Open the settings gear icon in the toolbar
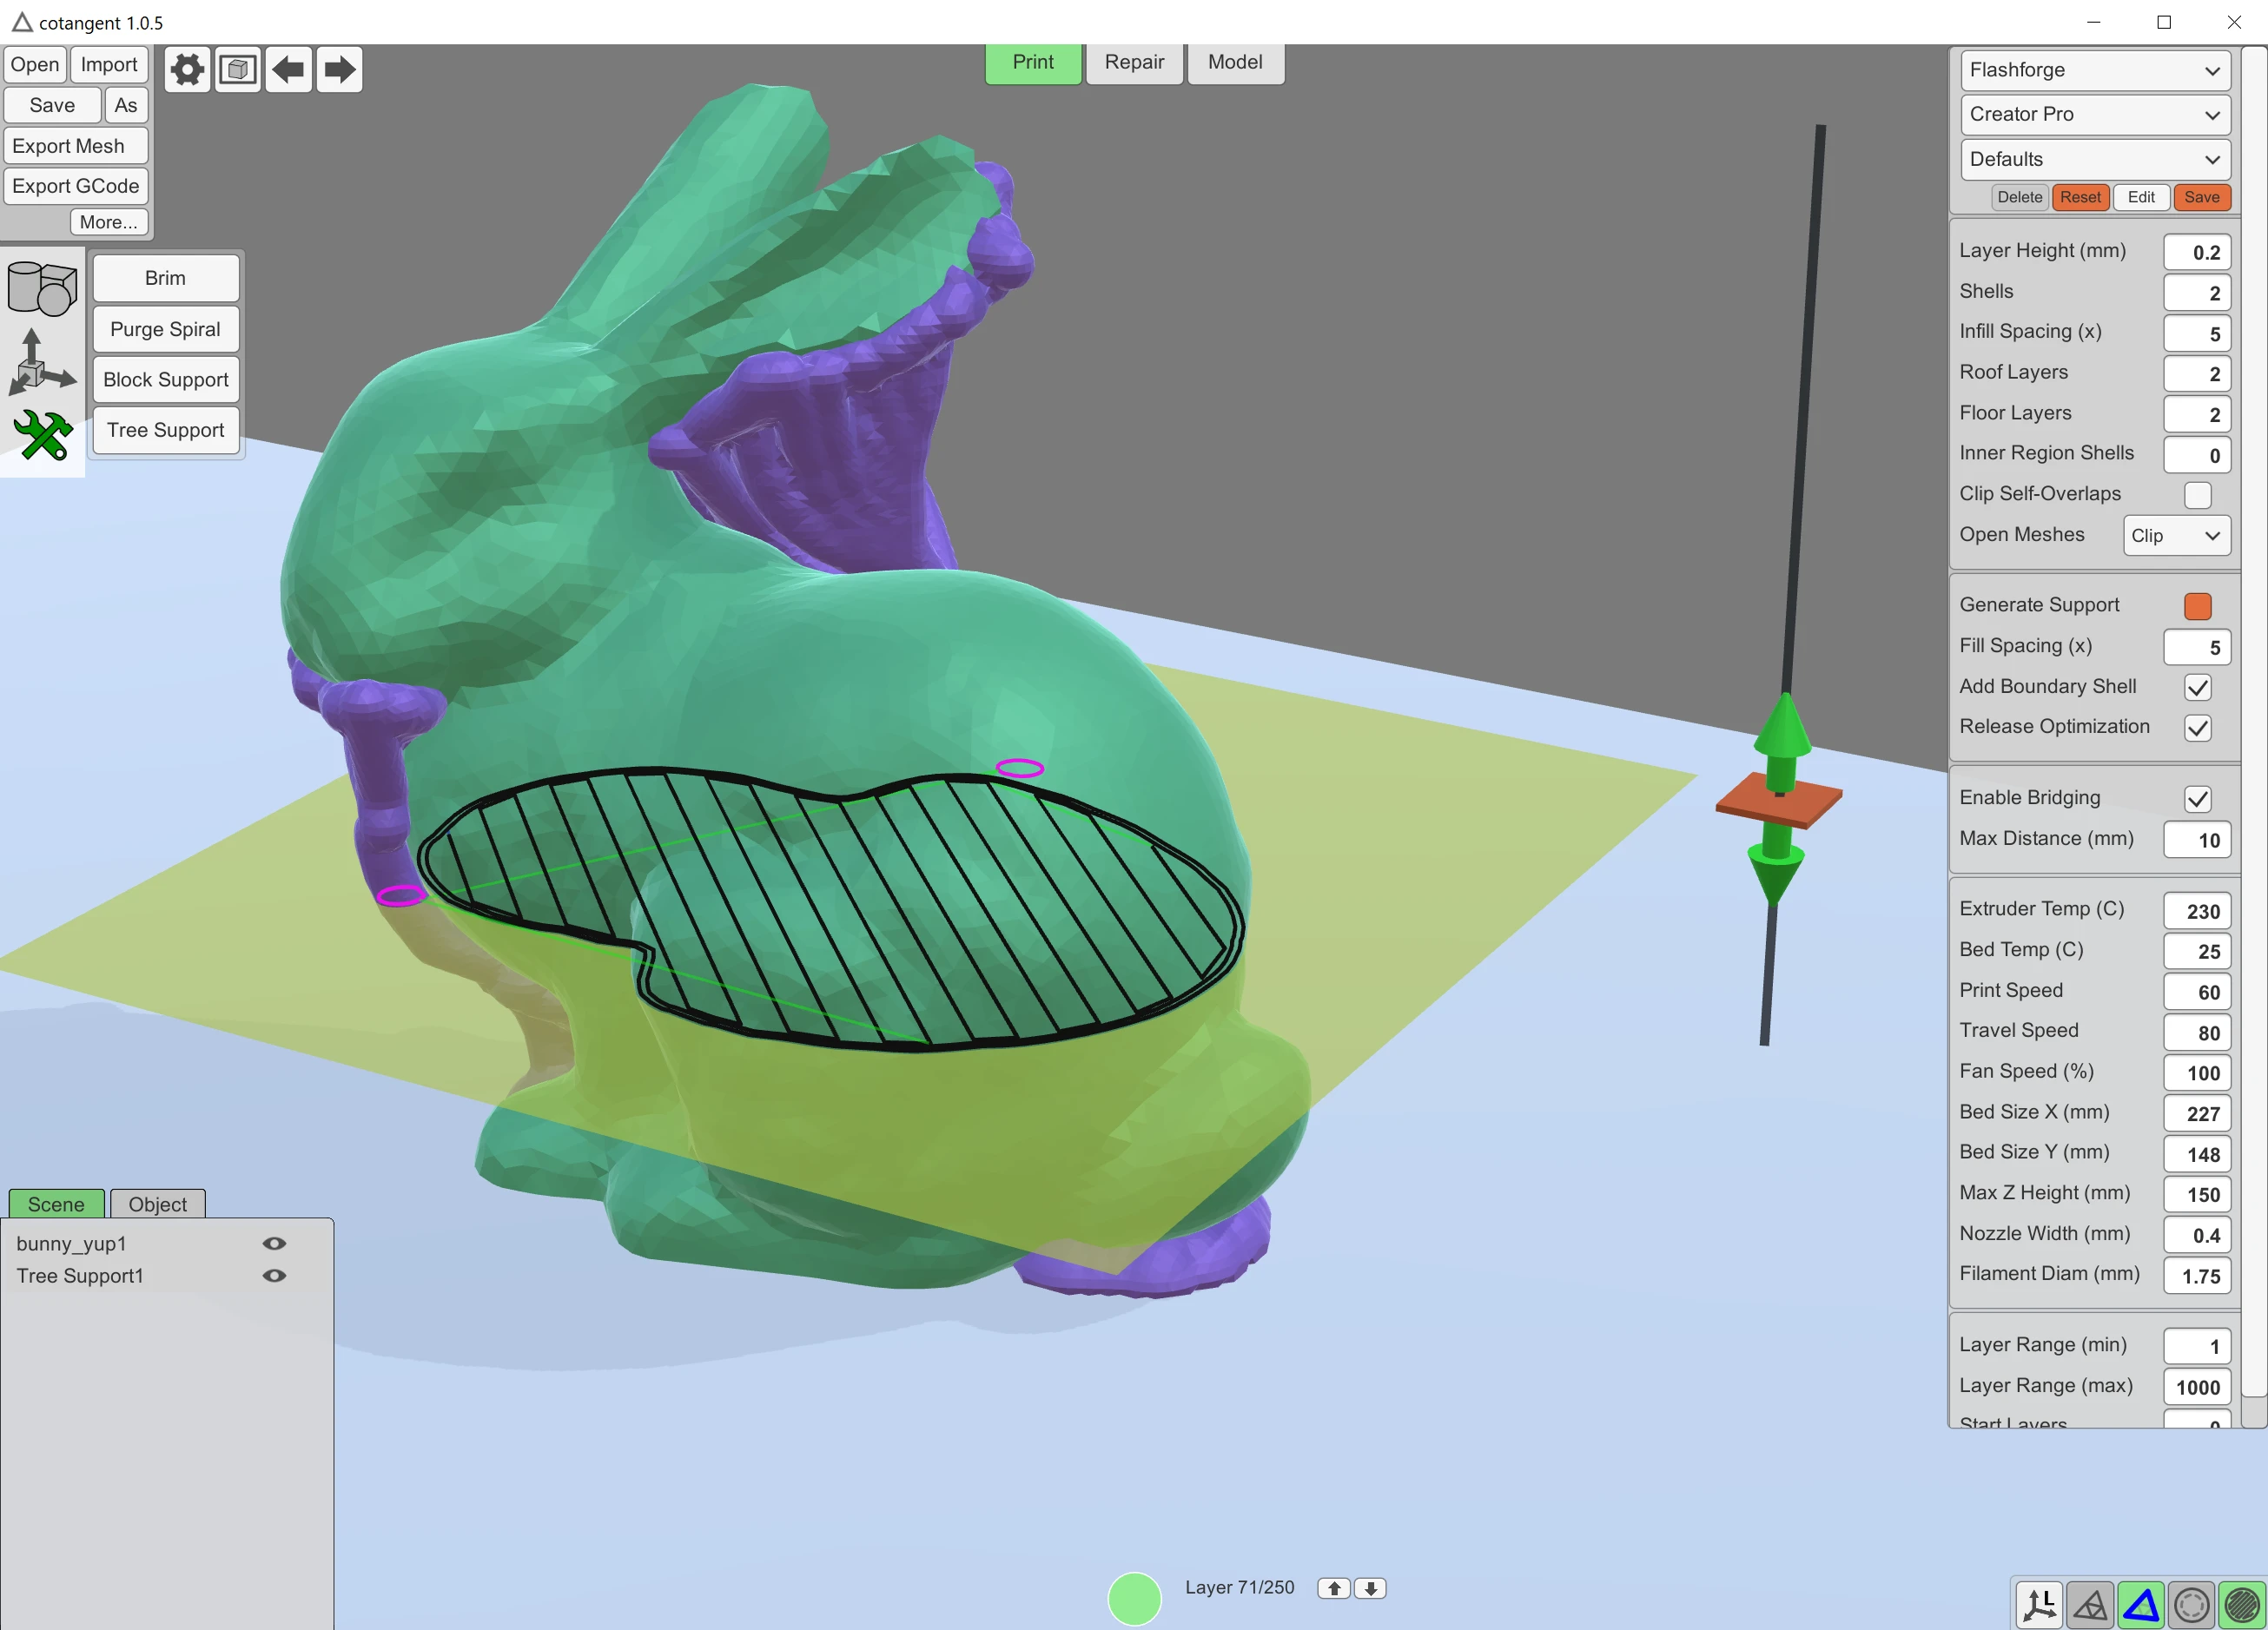 click(x=186, y=69)
